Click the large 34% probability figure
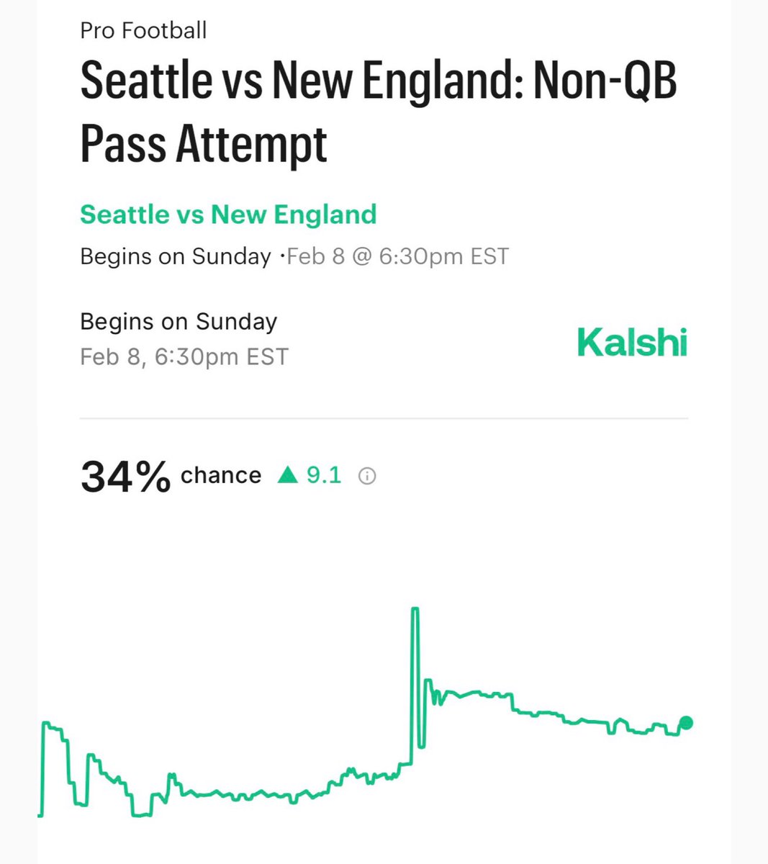This screenshot has width=768, height=864. 125,476
